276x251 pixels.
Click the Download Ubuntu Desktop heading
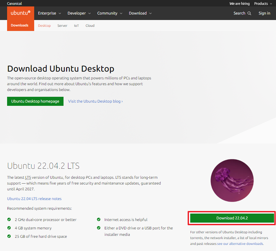[x=61, y=68]
